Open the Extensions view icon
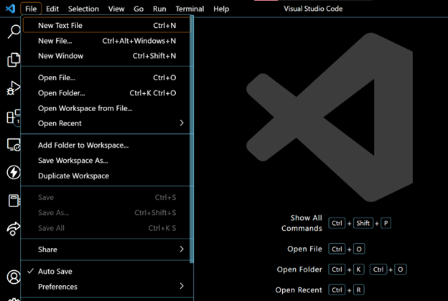448x301 pixels. [x=14, y=116]
